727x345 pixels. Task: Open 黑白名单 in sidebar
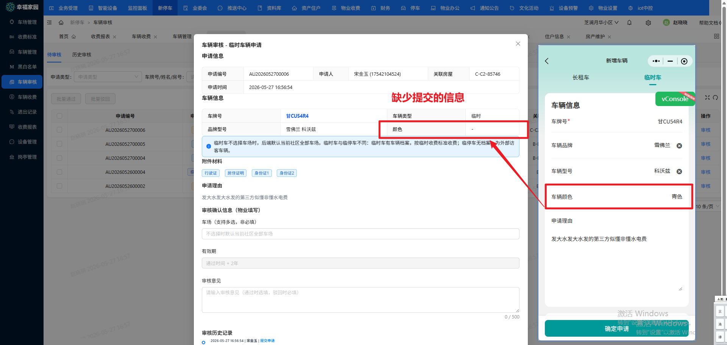pyautogui.click(x=23, y=67)
